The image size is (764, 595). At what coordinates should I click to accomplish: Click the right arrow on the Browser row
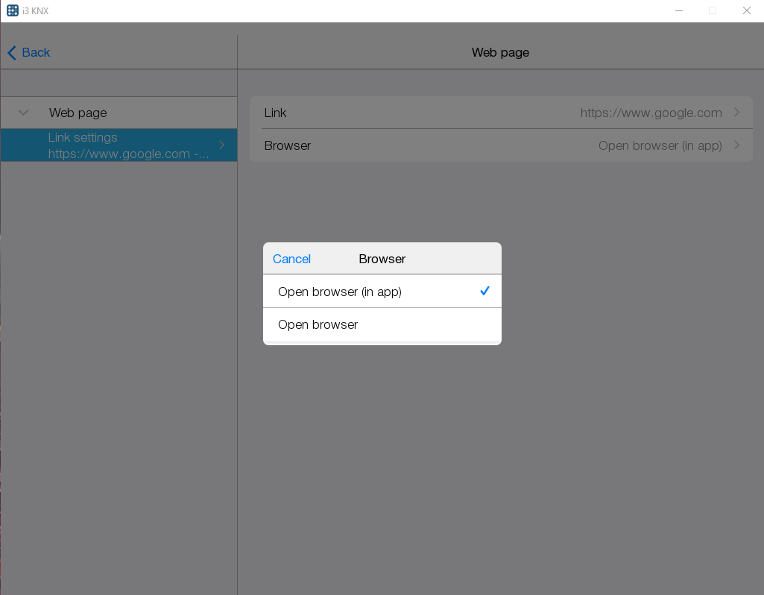(x=737, y=145)
